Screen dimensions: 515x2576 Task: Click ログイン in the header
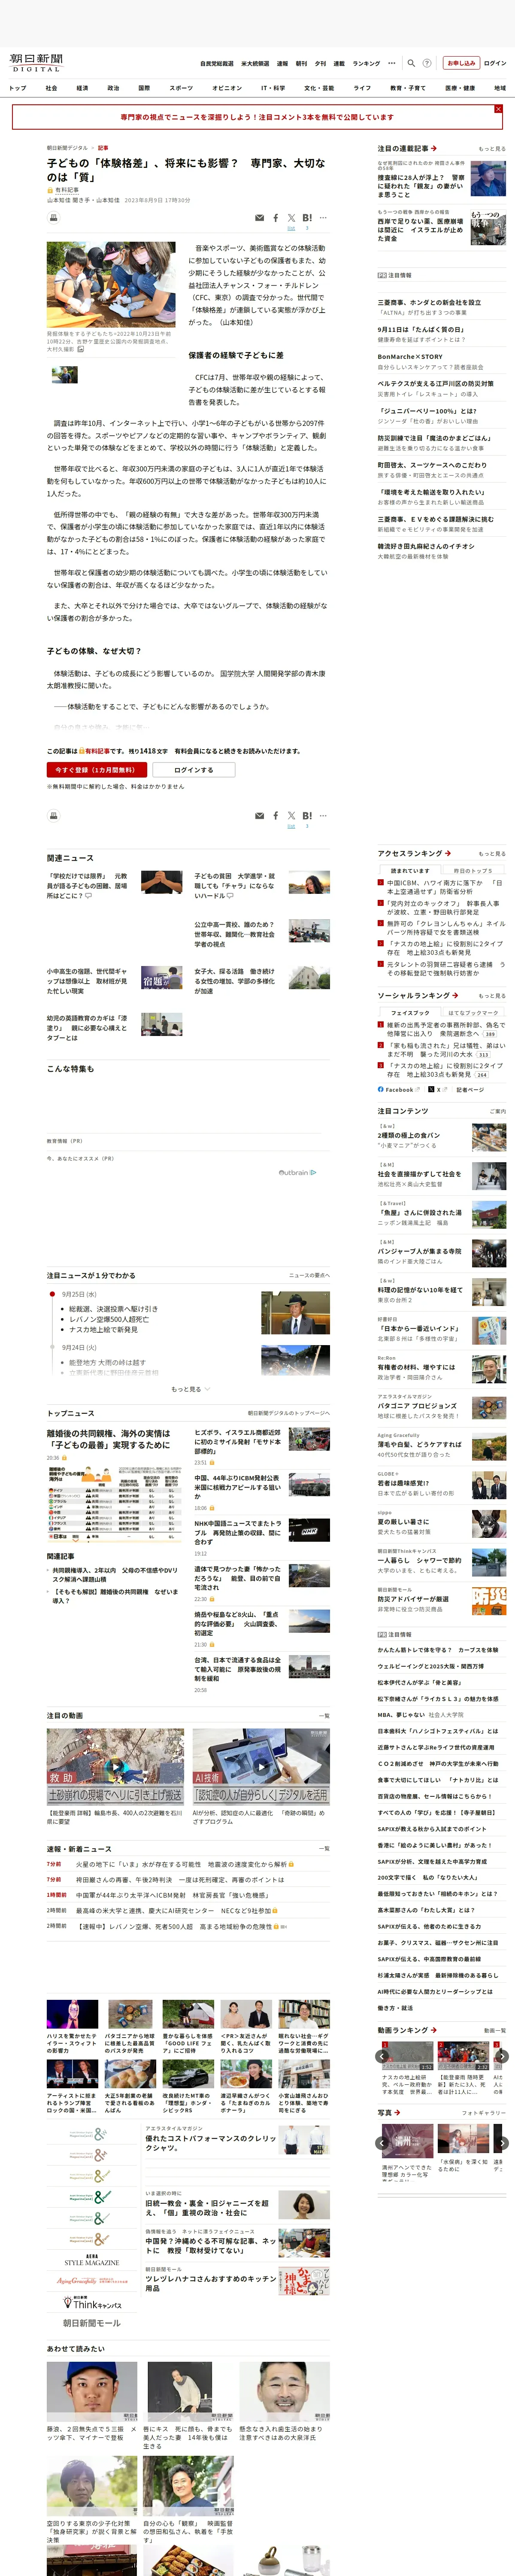(x=495, y=63)
